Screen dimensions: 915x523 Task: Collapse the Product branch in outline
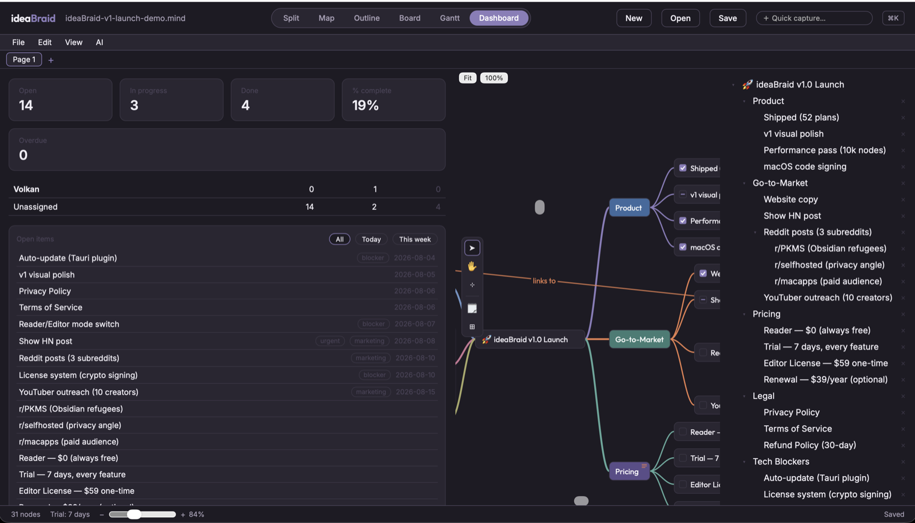(x=744, y=101)
